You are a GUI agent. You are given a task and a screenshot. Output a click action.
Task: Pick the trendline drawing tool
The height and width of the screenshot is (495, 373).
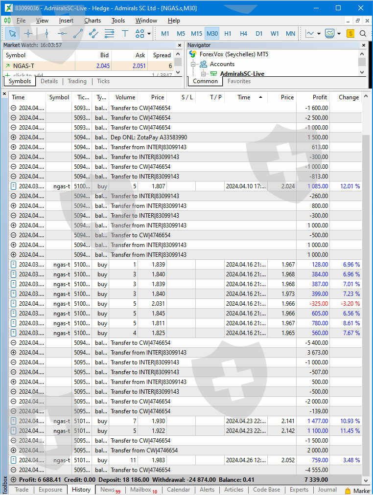[78, 33]
